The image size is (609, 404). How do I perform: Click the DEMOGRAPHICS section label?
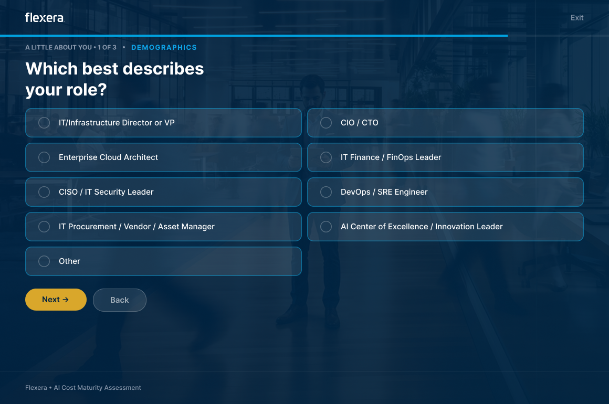click(164, 47)
